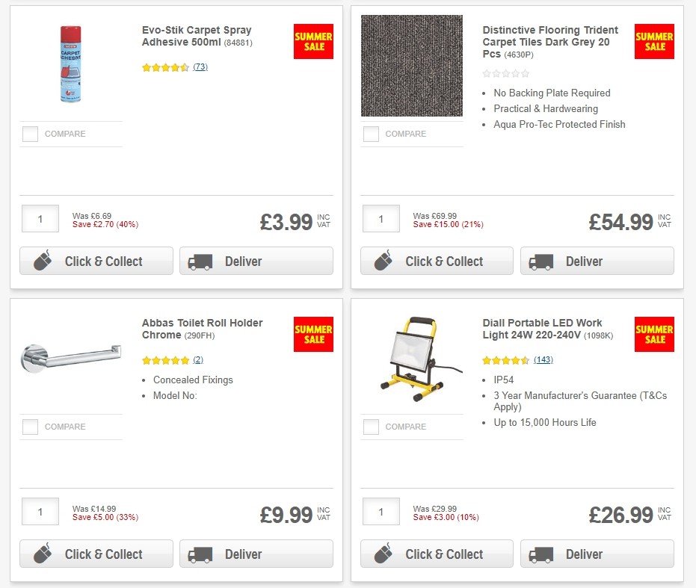
Task: Click the dark grey carpet tile thumbnail image
Action: (411, 65)
